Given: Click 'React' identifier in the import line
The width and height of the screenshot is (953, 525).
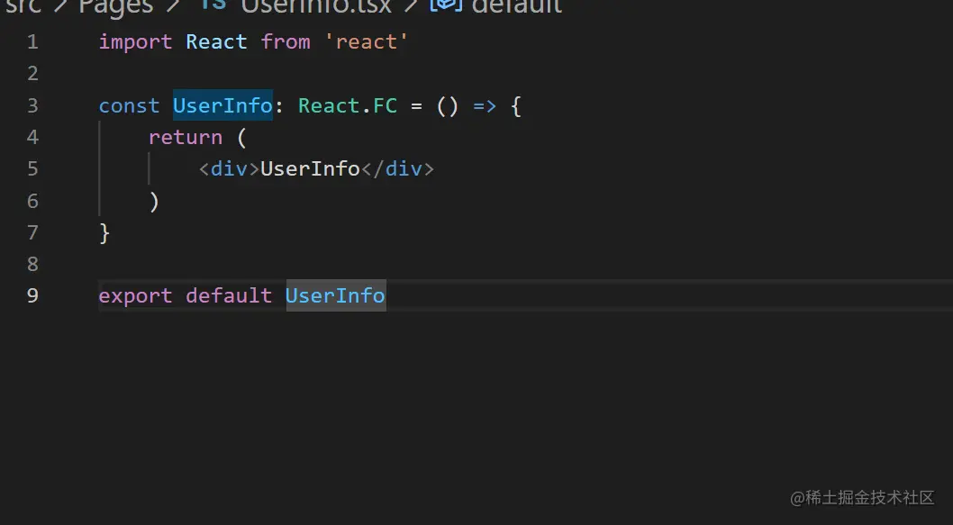Looking at the screenshot, I should point(216,42).
